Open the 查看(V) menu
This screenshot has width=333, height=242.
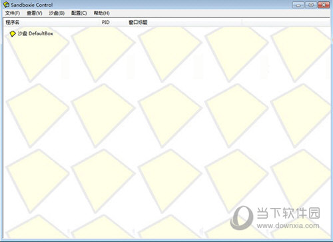[x=35, y=13]
